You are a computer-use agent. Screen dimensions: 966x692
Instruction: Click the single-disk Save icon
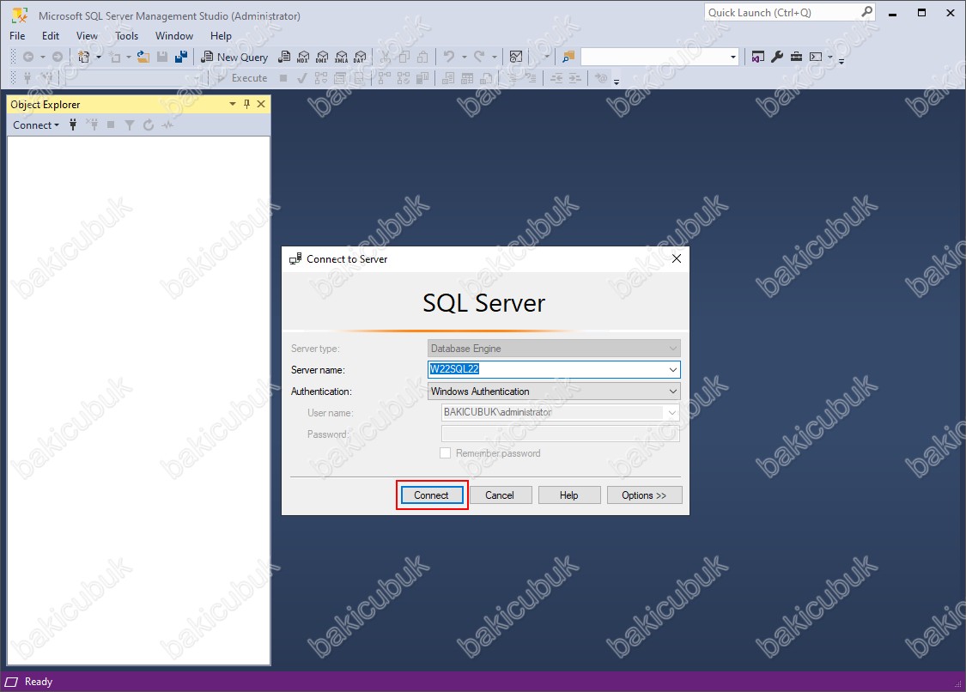(x=162, y=57)
